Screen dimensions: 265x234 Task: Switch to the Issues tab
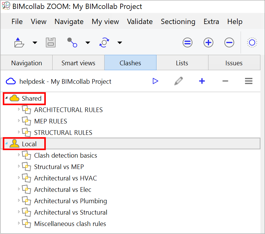[234, 63]
